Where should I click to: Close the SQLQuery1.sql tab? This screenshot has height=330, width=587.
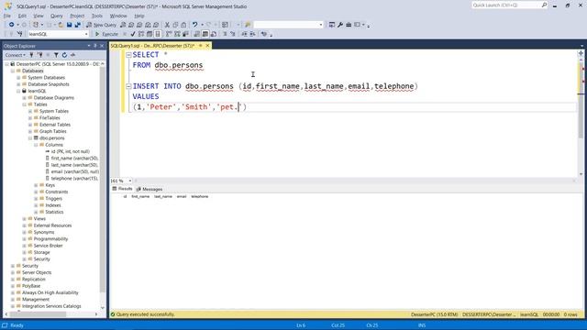click(207, 46)
